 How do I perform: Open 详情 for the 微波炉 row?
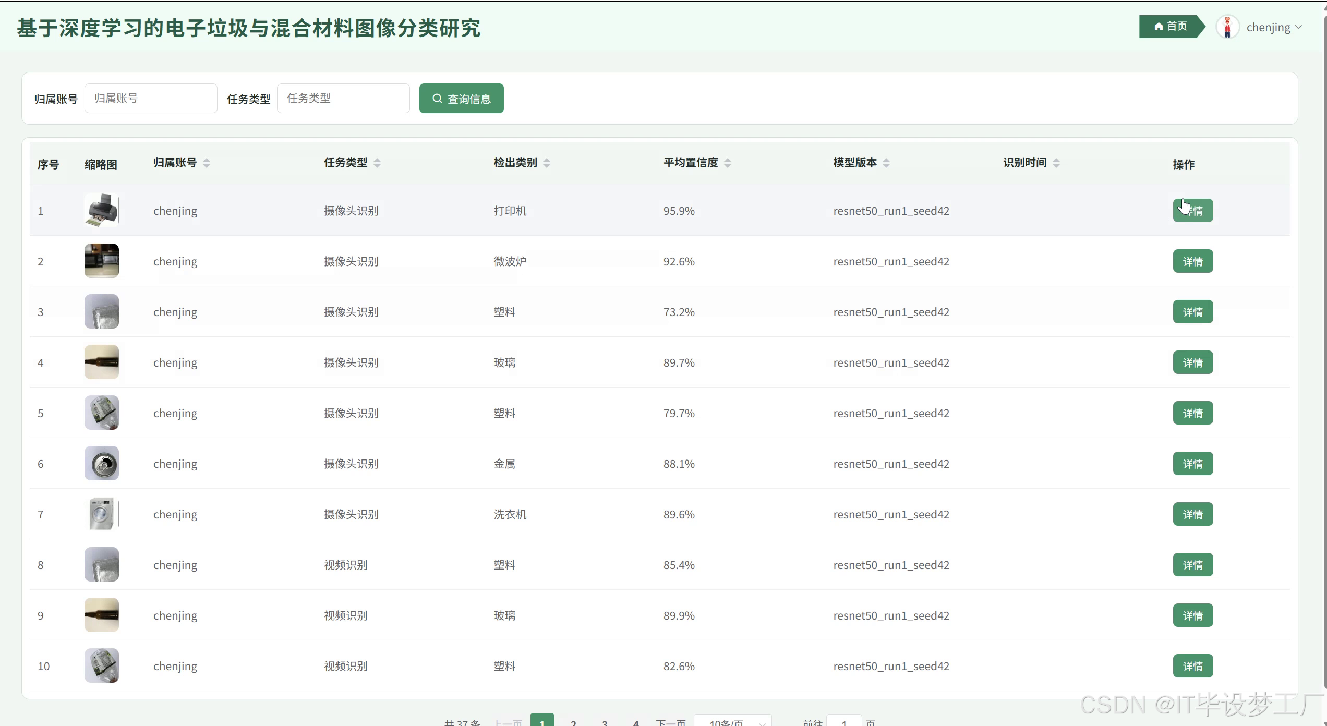pos(1193,261)
